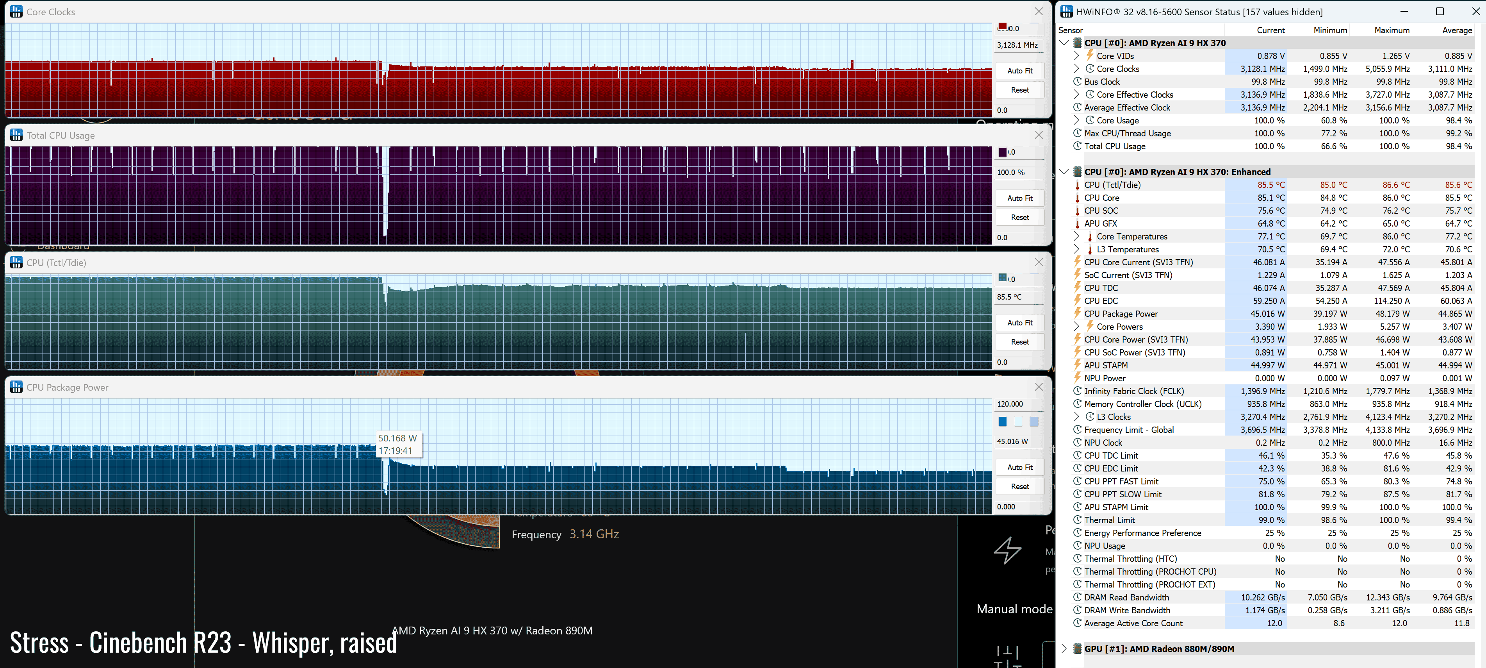This screenshot has height=668, width=1486.
Task: Click the Maximum column header
Action: coord(1392,30)
